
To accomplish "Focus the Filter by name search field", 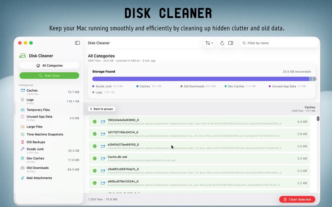I will pyautogui.click(x=279, y=43).
